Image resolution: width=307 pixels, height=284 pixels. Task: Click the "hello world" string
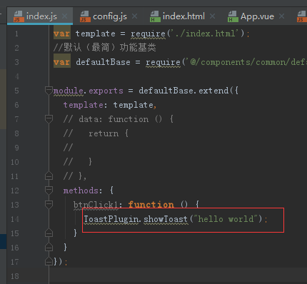point(226,218)
